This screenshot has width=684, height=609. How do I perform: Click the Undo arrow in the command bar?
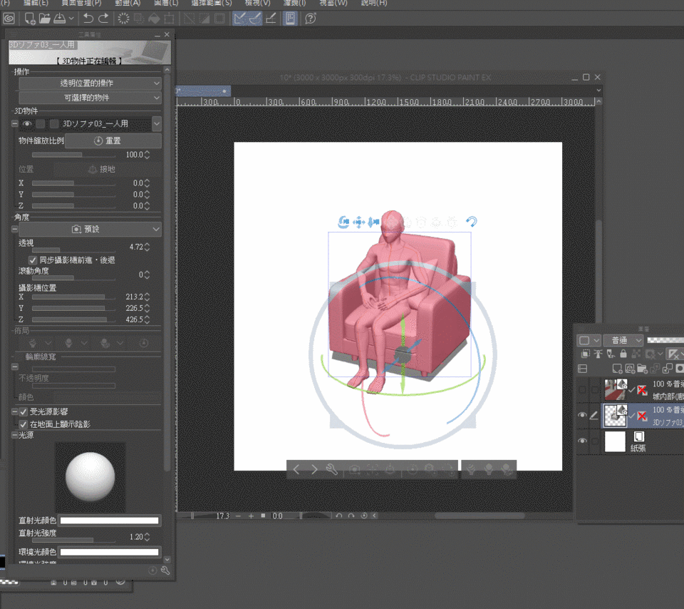point(88,19)
